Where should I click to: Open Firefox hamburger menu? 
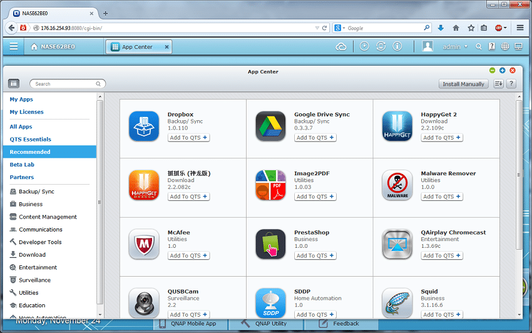click(x=520, y=28)
